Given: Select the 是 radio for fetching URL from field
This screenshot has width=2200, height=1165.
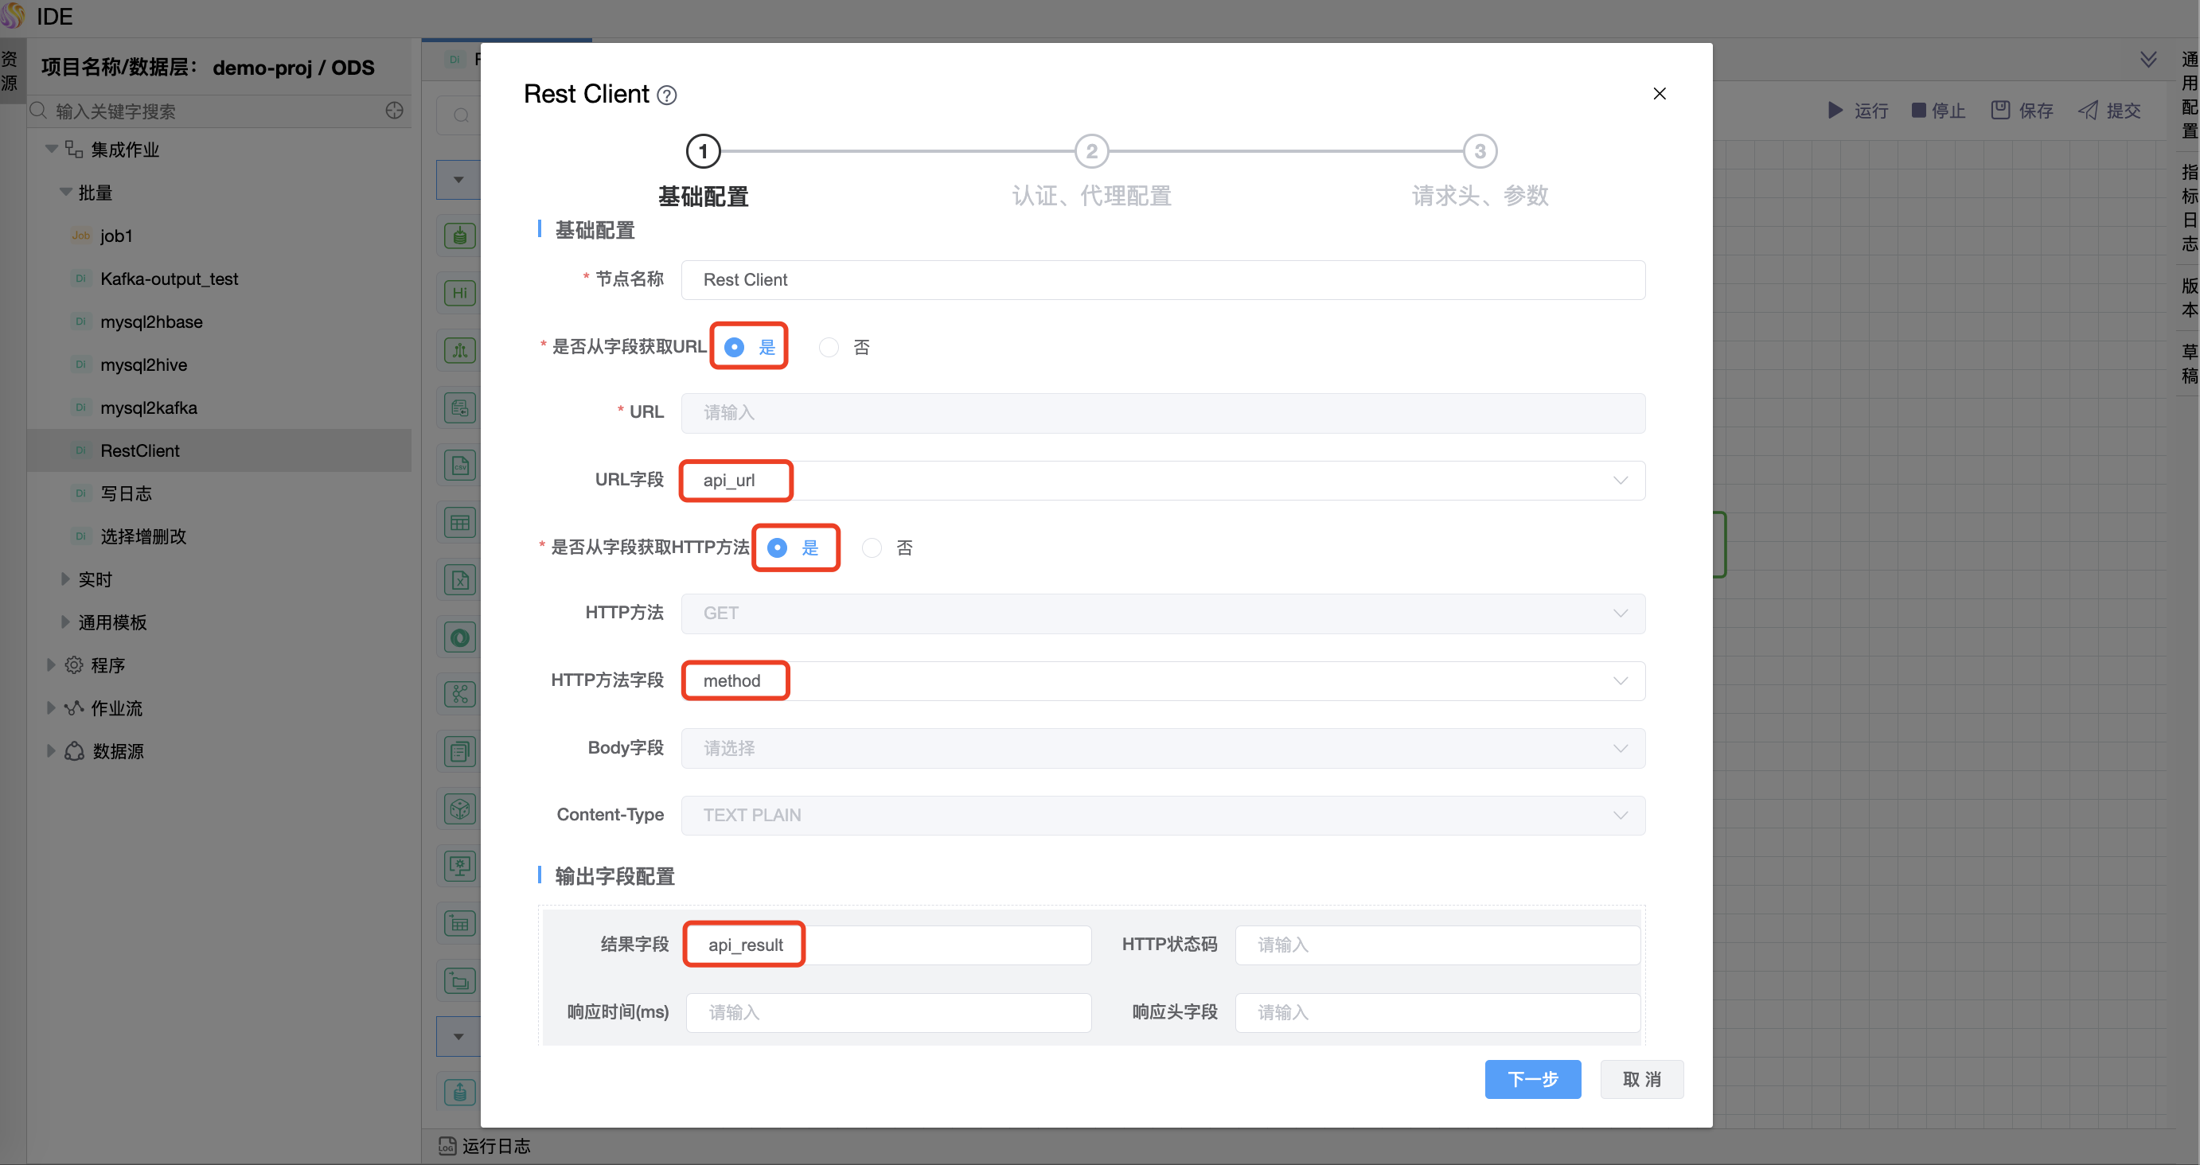Looking at the screenshot, I should [734, 347].
